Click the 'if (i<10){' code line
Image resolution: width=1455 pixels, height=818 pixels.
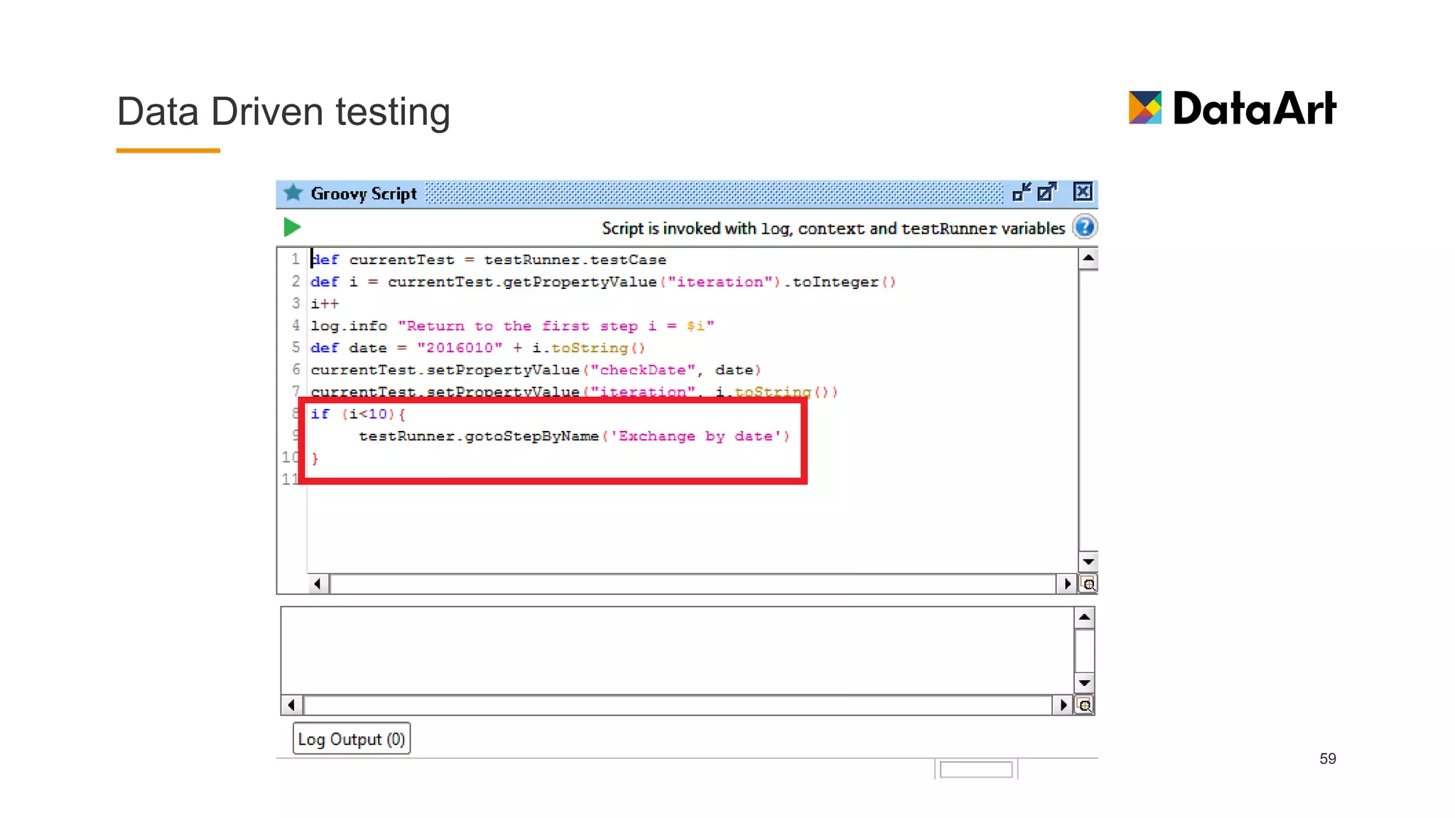358,414
